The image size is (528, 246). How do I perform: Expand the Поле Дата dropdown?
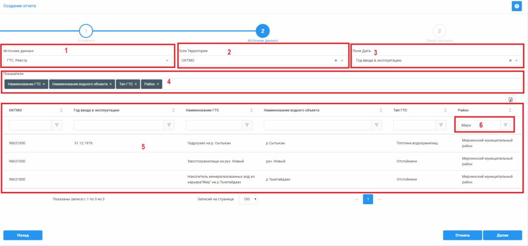click(x=517, y=61)
